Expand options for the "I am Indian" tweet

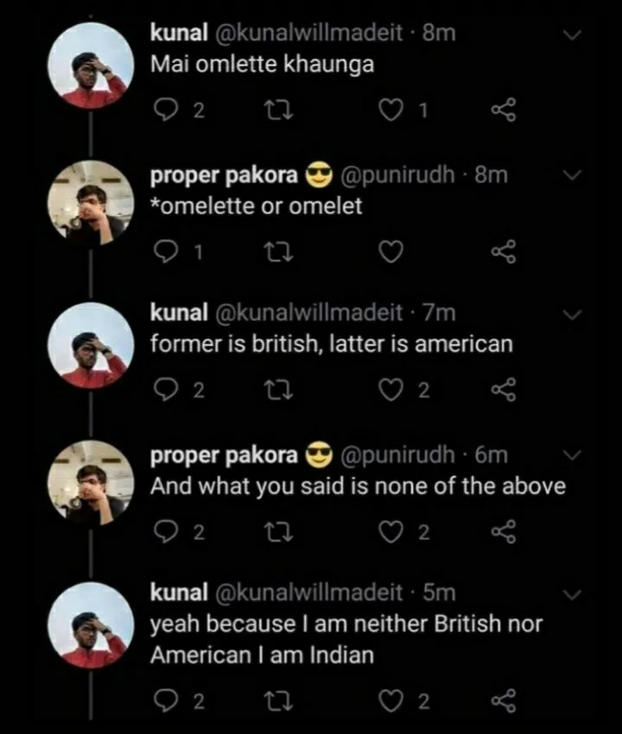tap(570, 593)
